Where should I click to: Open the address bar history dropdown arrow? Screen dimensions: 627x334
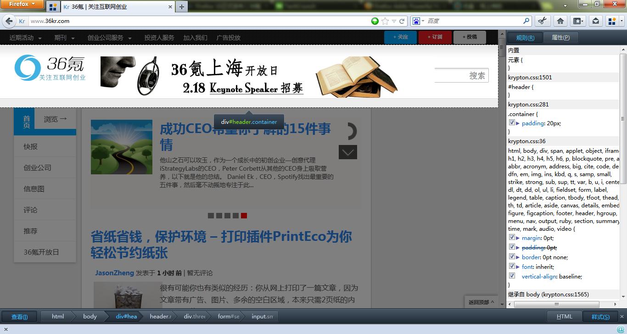click(394, 21)
